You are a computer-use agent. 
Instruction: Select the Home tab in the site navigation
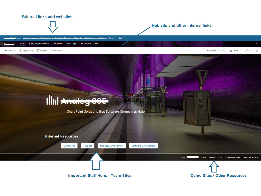click(x=23, y=44)
